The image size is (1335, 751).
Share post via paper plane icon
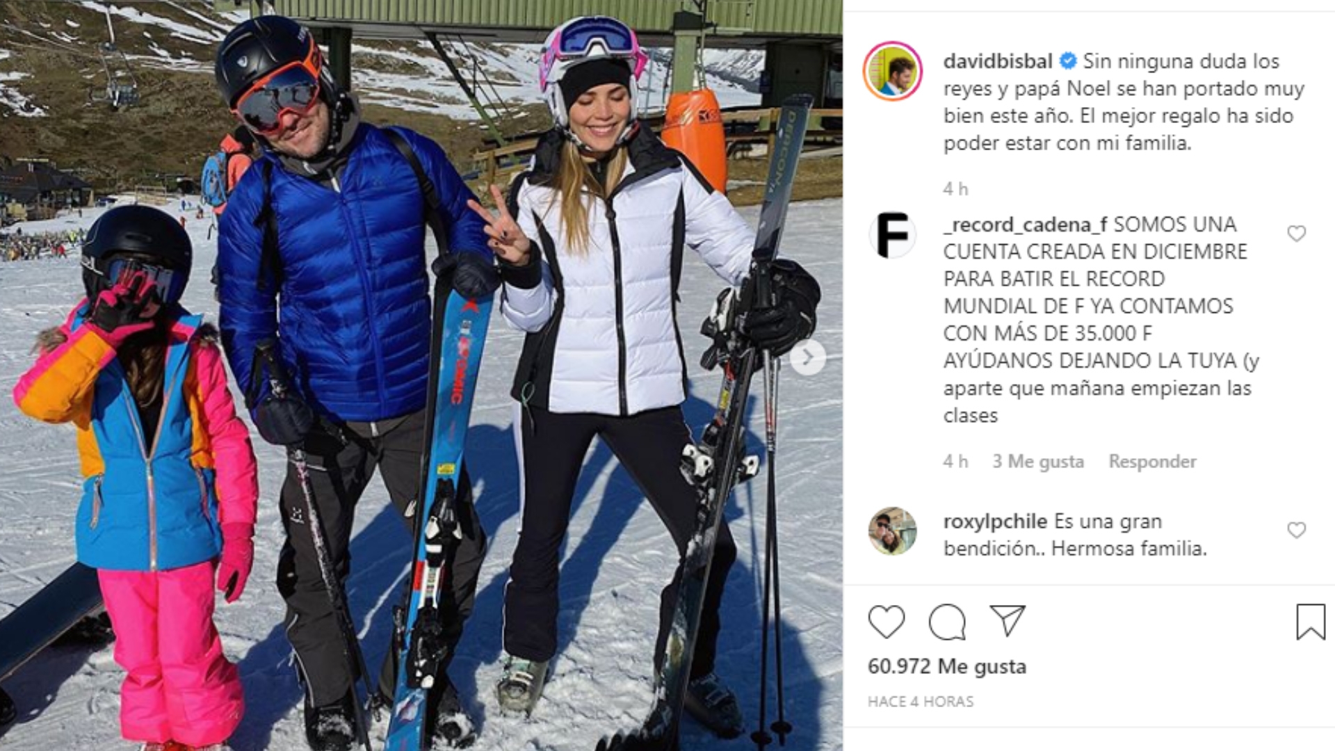coord(1008,620)
